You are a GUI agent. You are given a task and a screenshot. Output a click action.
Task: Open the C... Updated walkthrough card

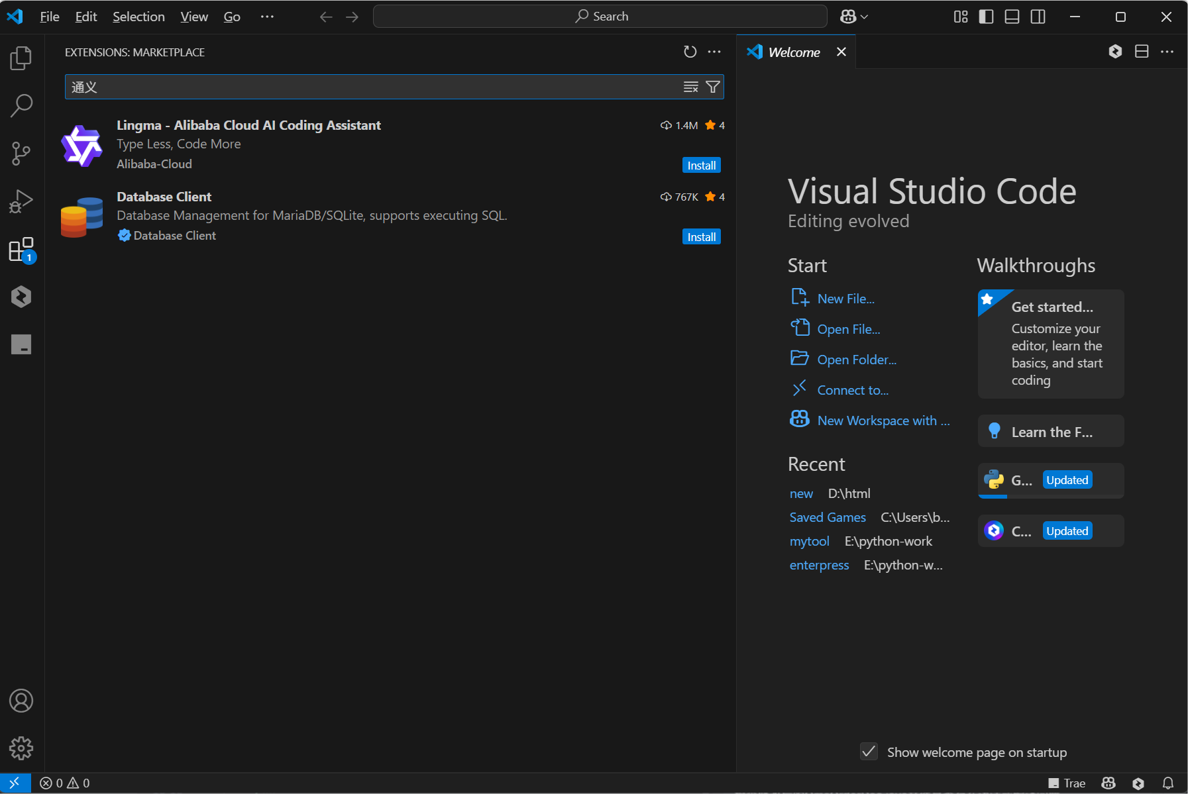(1051, 531)
